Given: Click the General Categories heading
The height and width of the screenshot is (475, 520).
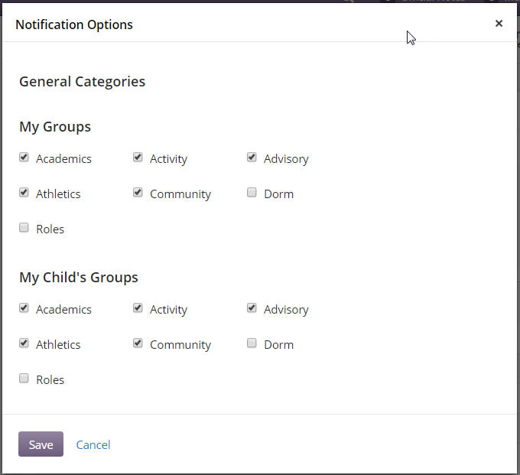Looking at the screenshot, I should 82,81.
